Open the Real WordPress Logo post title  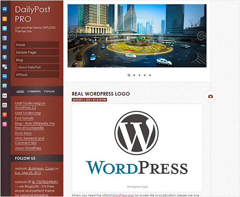[x=101, y=94]
